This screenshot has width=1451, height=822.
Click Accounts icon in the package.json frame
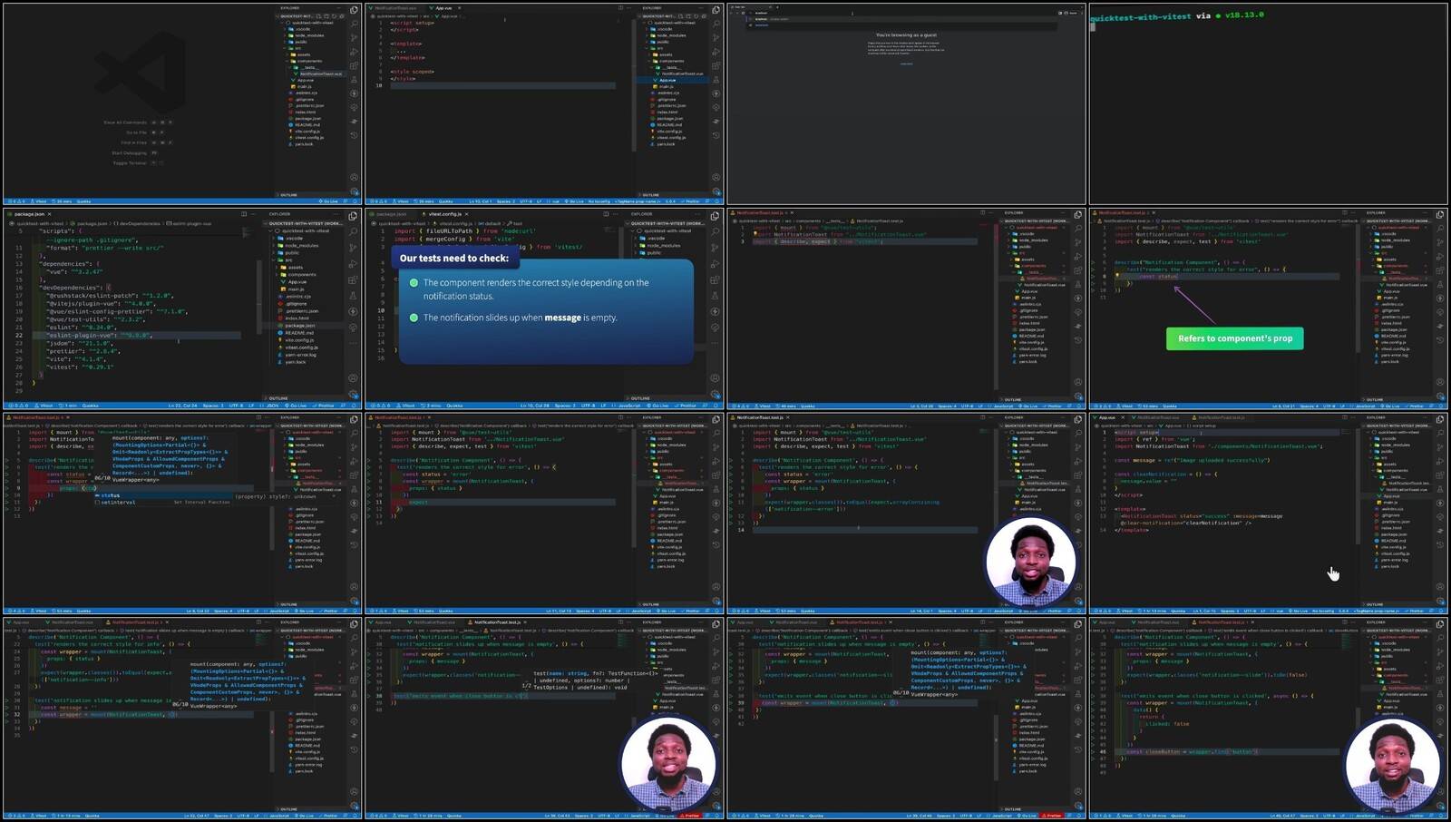(x=354, y=379)
